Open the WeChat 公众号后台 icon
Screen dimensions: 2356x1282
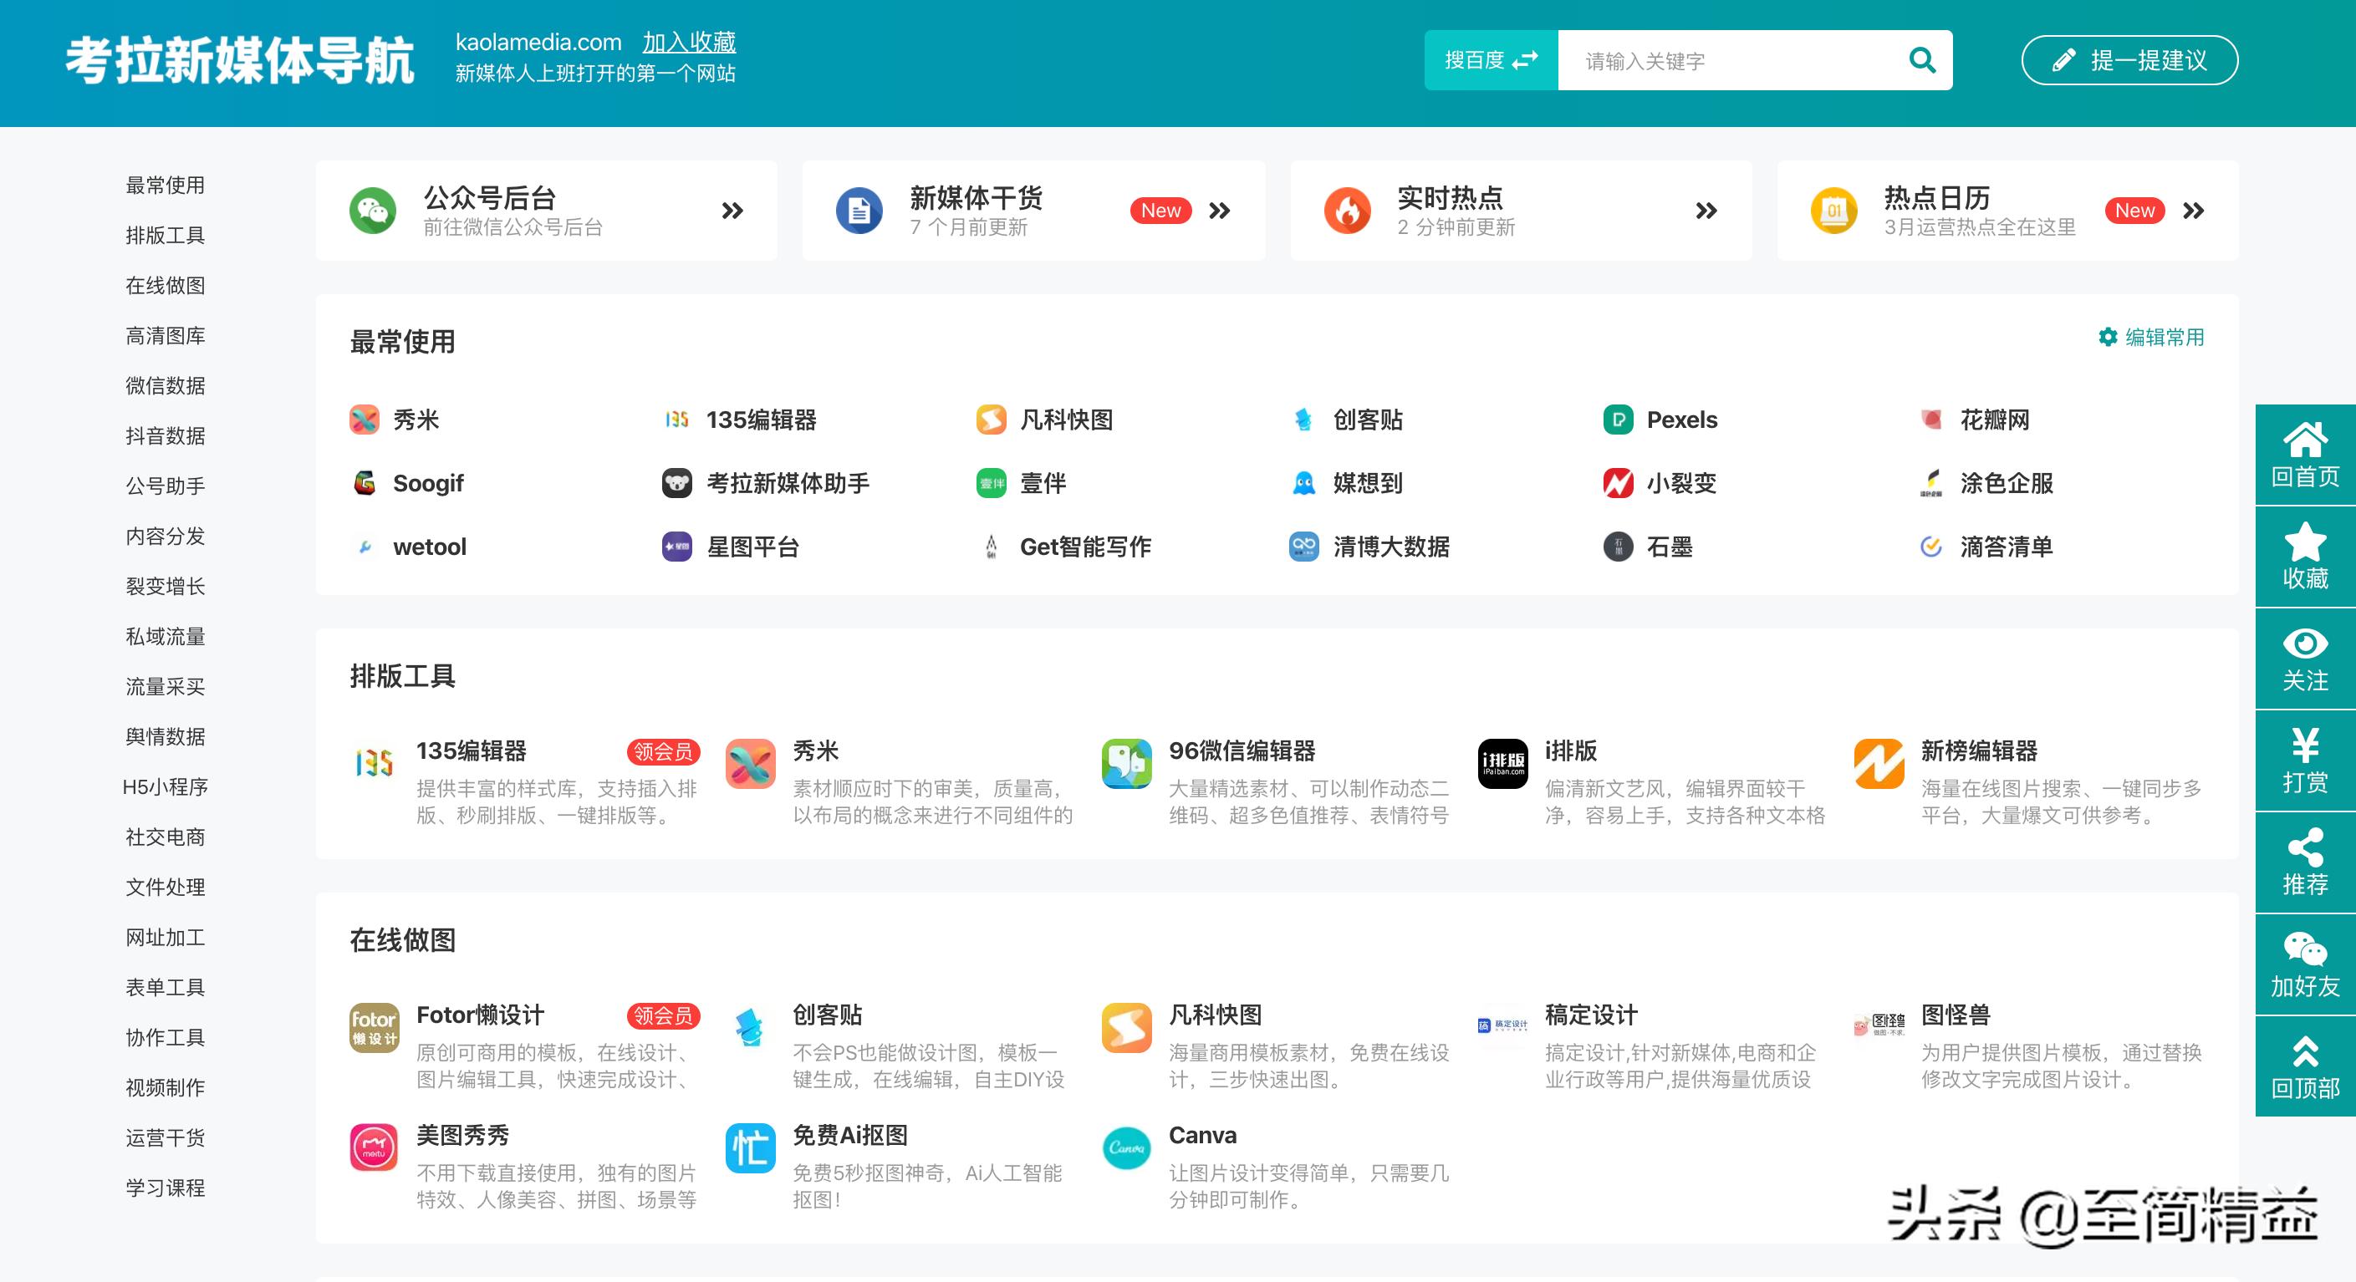tap(372, 211)
